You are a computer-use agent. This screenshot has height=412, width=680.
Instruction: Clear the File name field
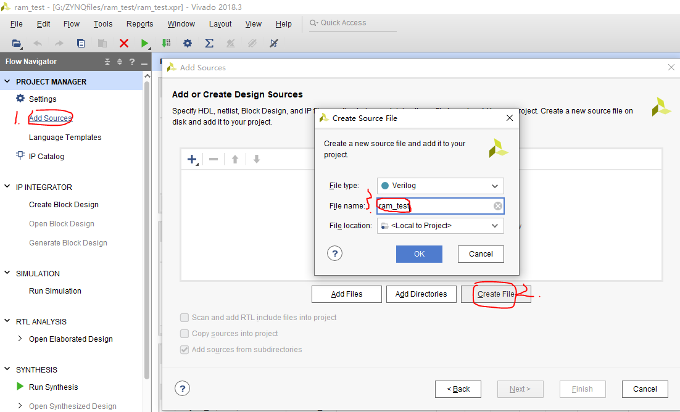[498, 206]
